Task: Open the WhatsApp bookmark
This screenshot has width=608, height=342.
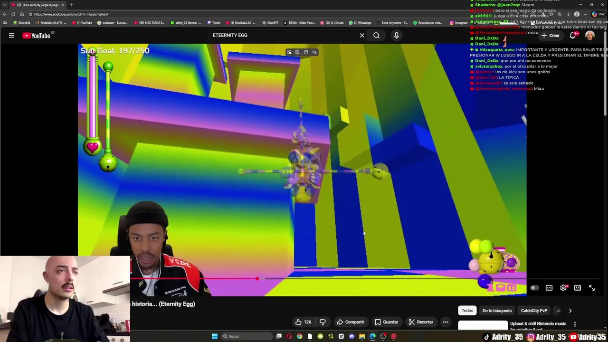Action: click(360, 23)
